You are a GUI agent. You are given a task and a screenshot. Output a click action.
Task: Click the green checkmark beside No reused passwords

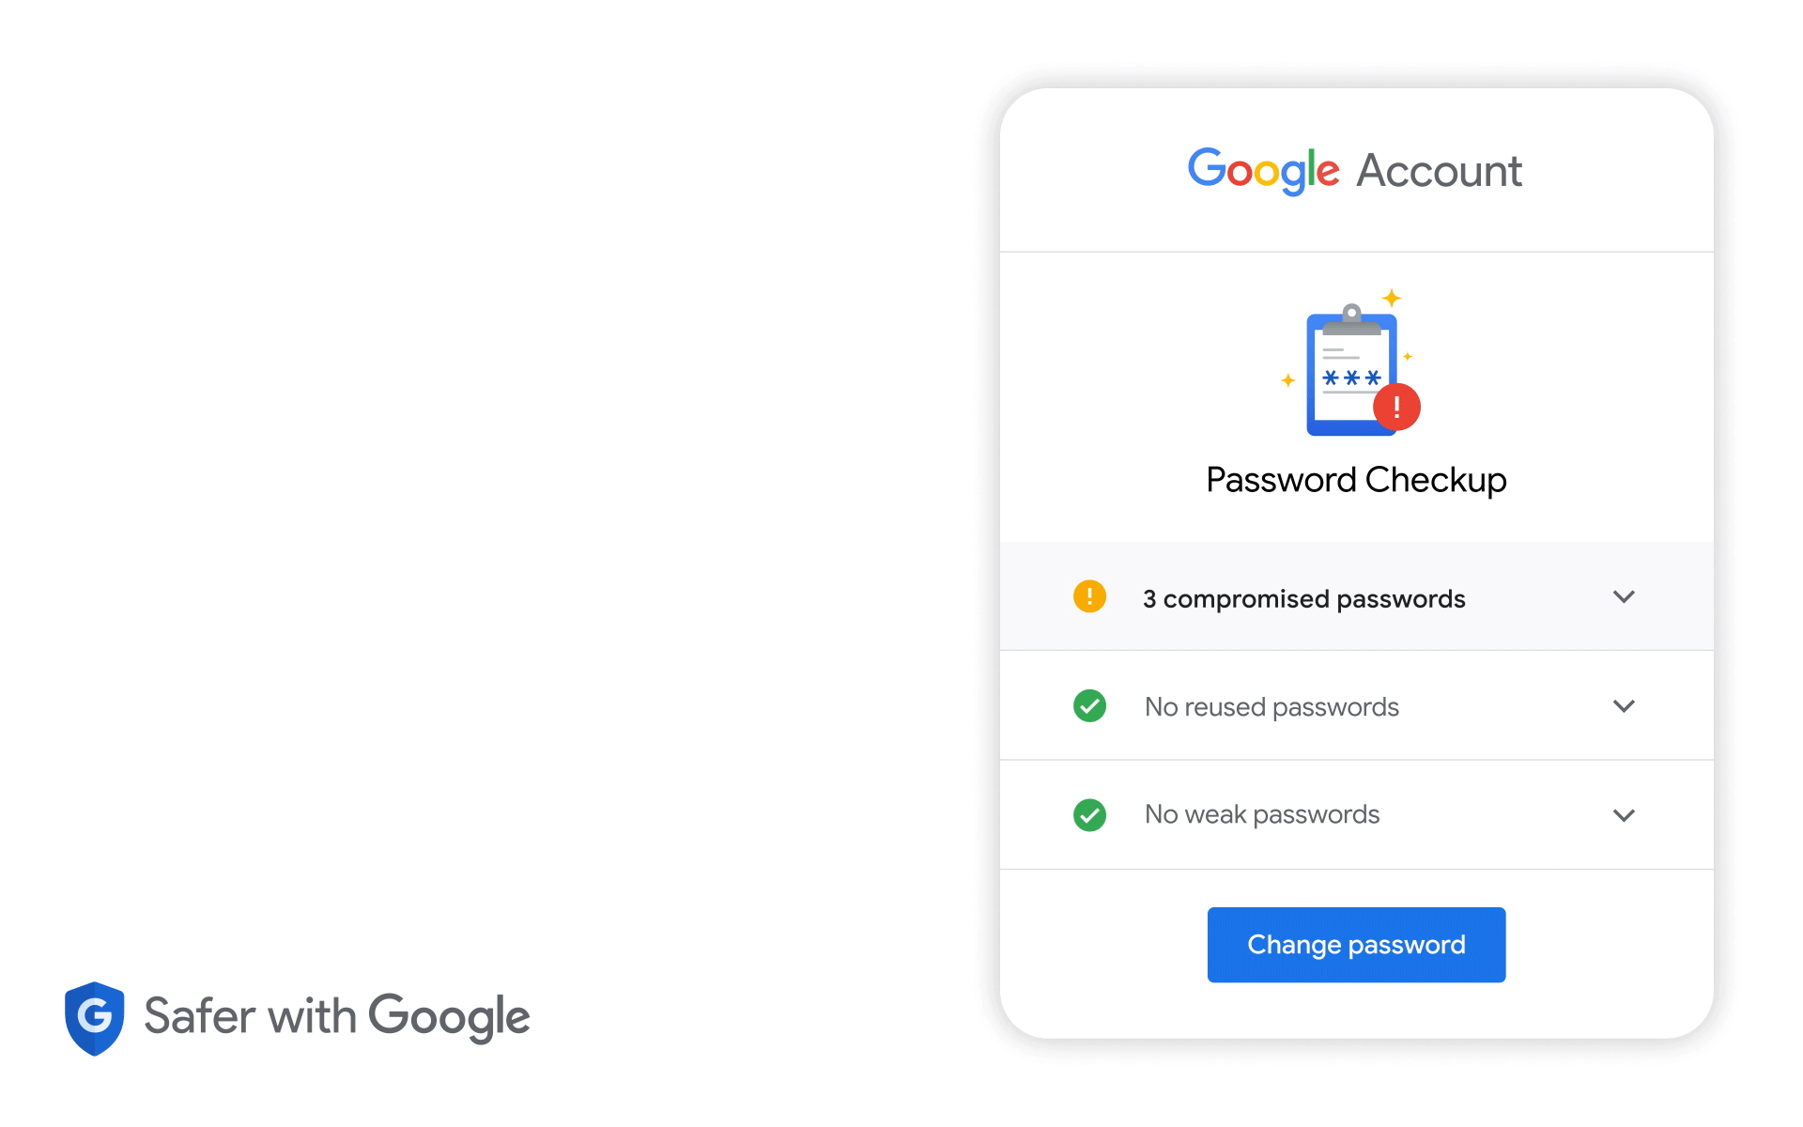[x=1089, y=705]
